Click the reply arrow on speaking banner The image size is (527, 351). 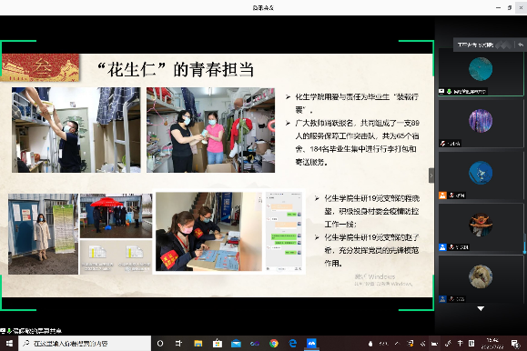click(521, 45)
